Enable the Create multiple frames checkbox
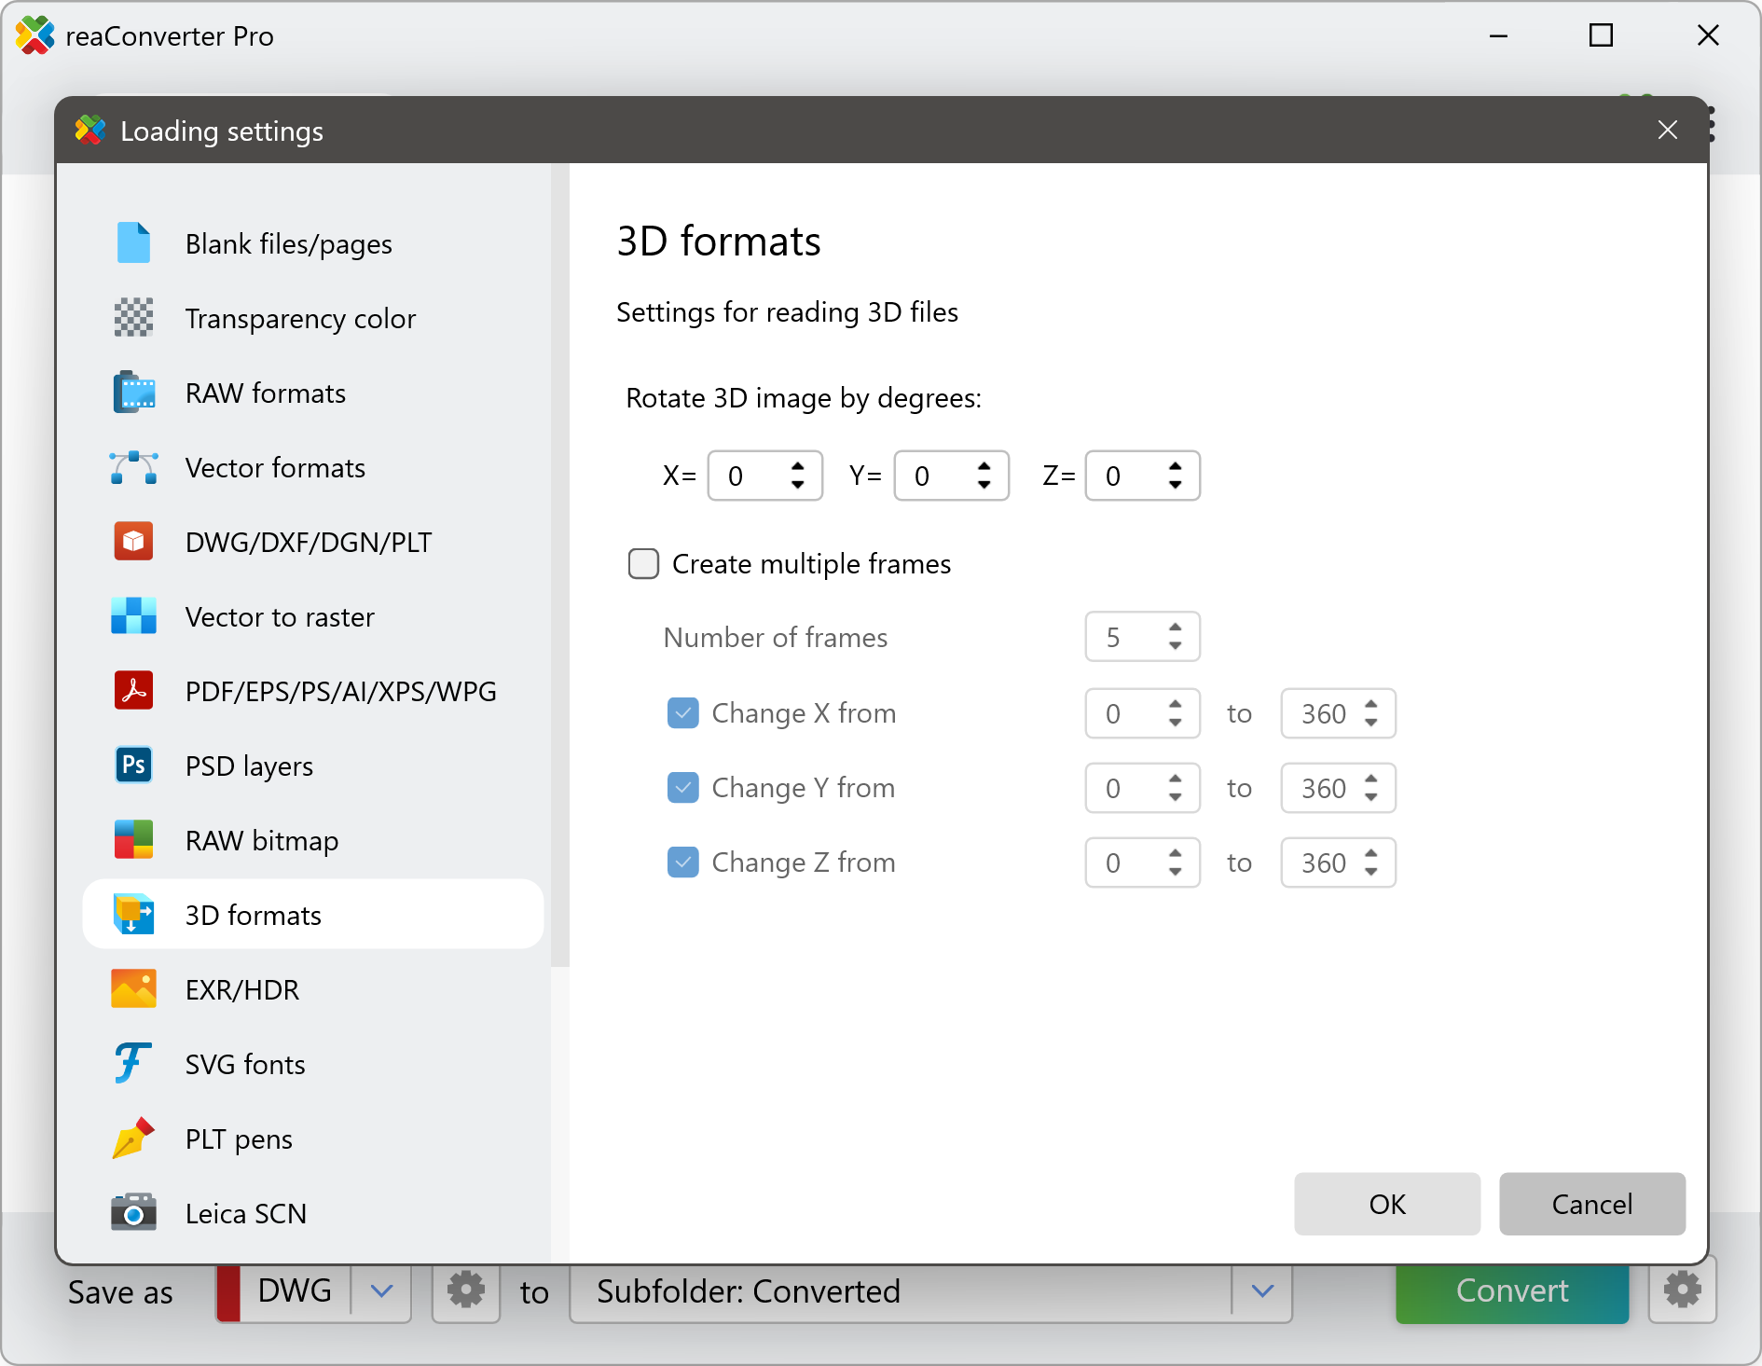Viewport: 1762px width, 1366px height. [x=643, y=564]
